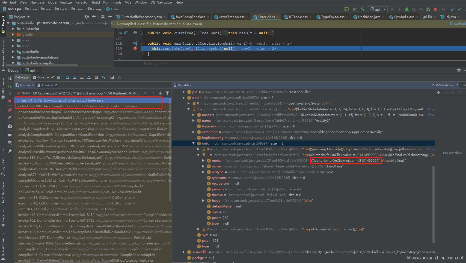Viewport: 466px width, 263px height.
Task: Click the Run to Cursor icon
Action: click(103, 77)
